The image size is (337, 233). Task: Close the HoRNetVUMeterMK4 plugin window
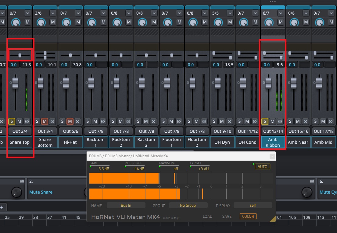click(x=272, y=156)
